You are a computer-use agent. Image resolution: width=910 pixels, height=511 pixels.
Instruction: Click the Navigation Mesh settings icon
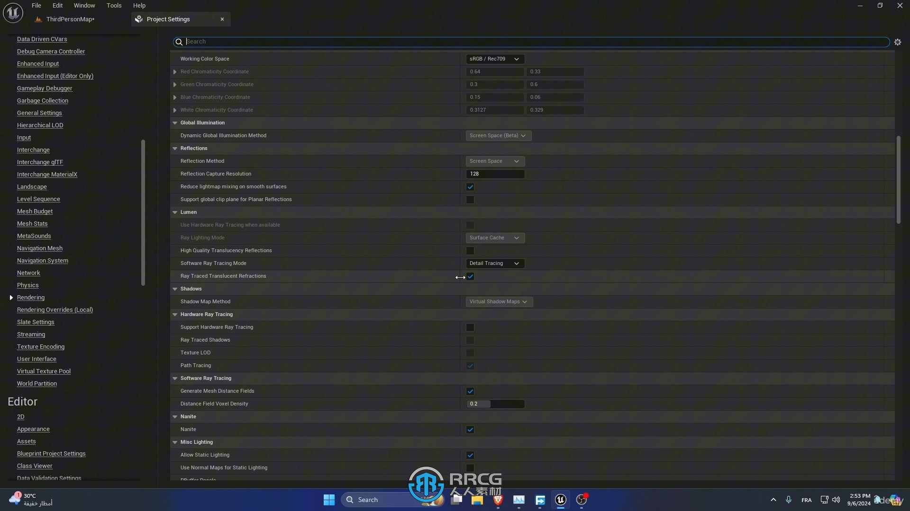pos(39,248)
